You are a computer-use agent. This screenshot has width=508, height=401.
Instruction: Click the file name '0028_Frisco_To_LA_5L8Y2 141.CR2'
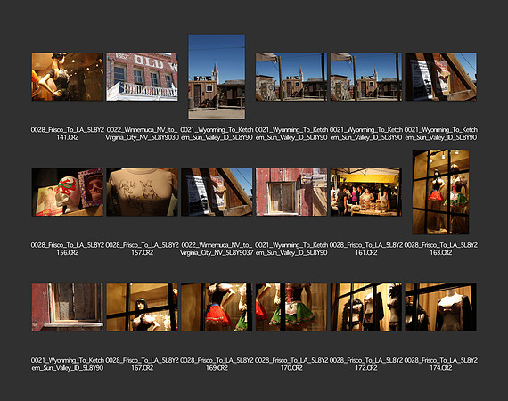click(x=68, y=134)
